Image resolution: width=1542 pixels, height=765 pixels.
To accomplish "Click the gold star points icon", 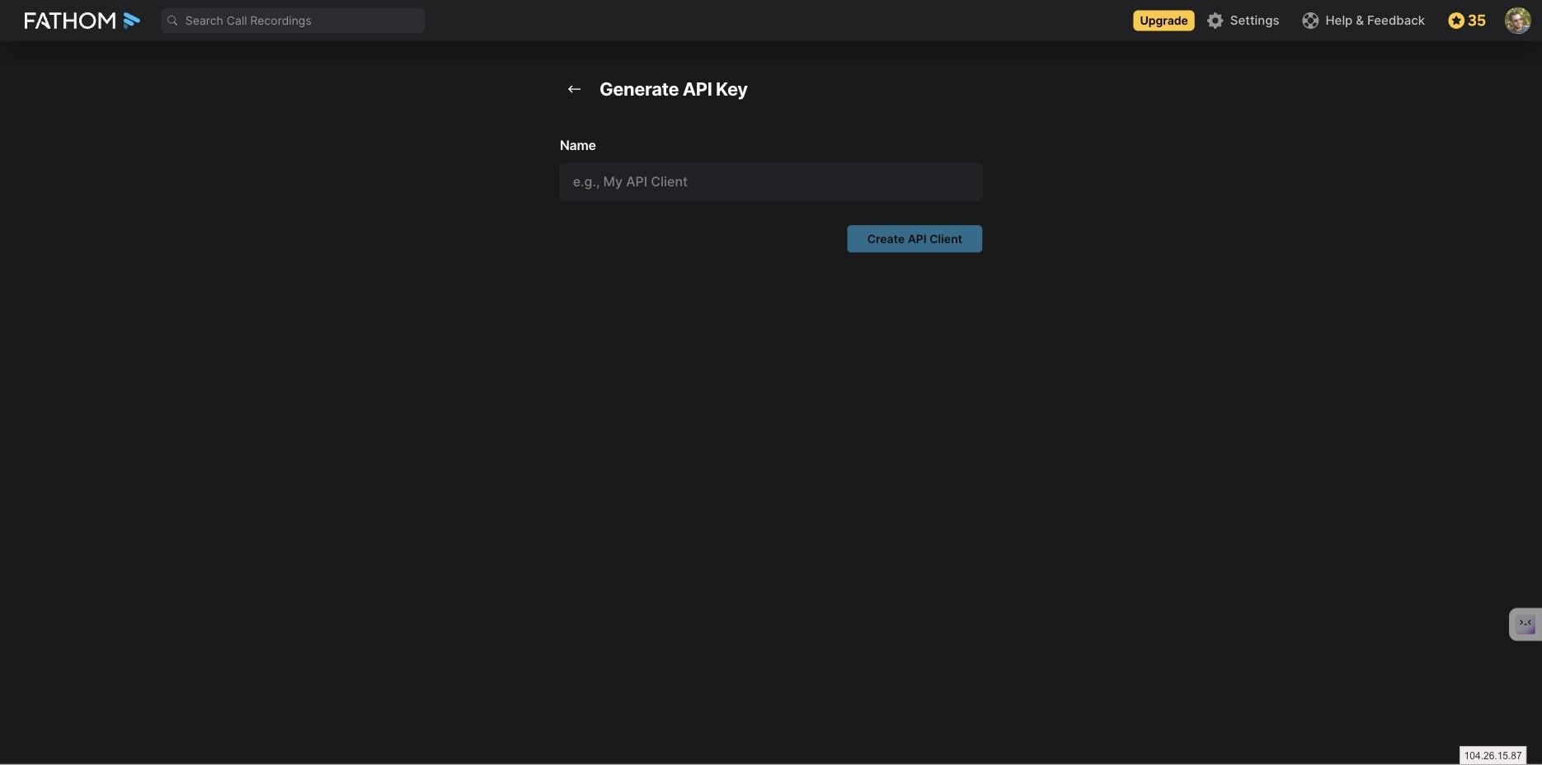I will [x=1456, y=21].
